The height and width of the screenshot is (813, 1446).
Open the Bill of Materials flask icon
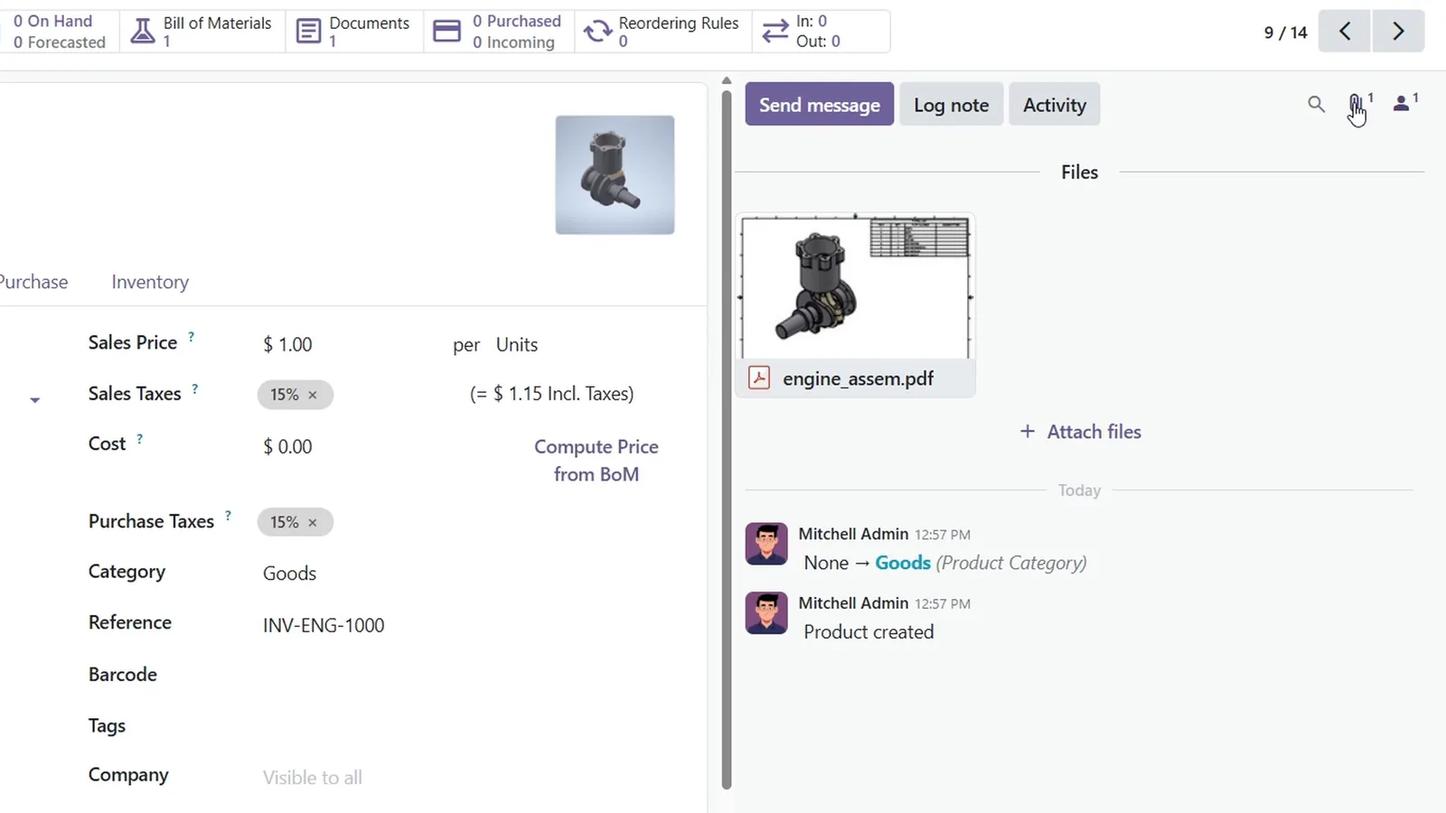[x=143, y=32]
